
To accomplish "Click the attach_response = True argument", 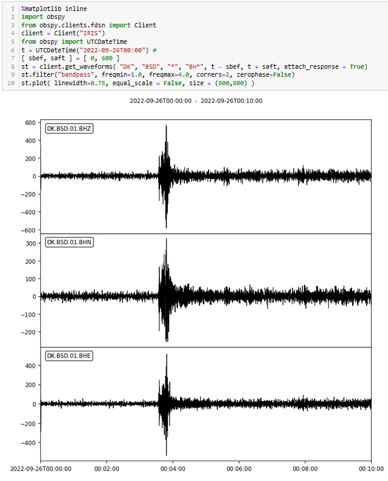I will click(325, 66).
